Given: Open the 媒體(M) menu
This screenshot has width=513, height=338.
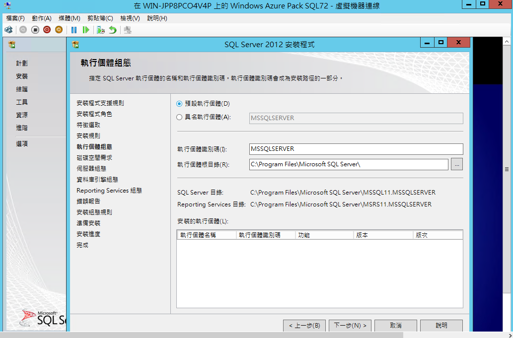Looking at the screenshot, I should click(x=70, y=18).
